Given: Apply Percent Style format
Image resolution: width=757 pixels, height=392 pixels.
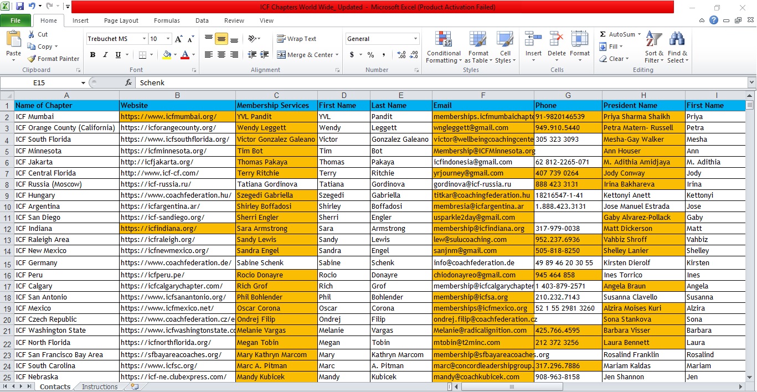Looking at the screenshot, I should pos(370,55).
